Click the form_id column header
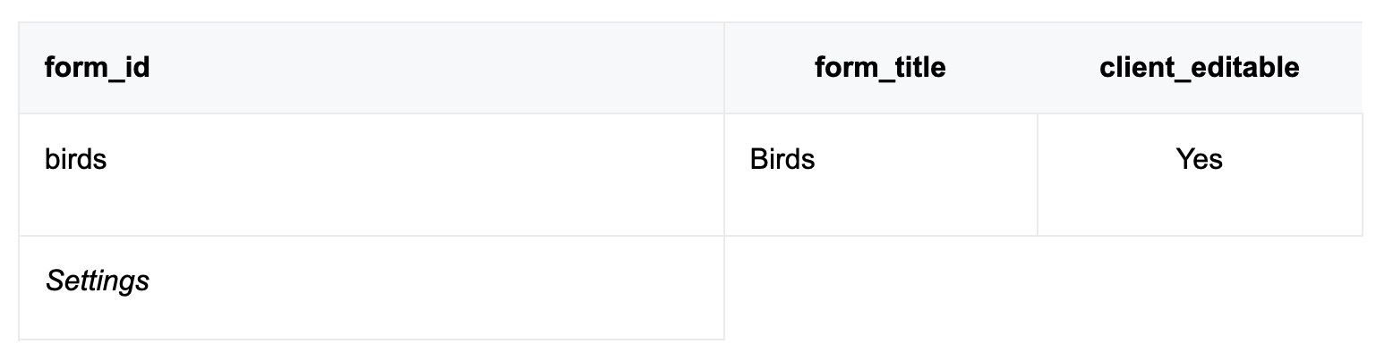Viewport: 1393px width, 352px height. click(372, 68)
